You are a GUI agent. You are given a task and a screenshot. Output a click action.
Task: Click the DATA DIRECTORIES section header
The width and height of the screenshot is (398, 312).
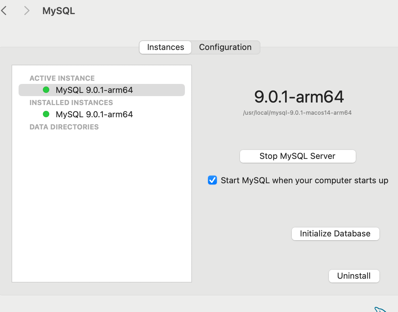[64, 127]
